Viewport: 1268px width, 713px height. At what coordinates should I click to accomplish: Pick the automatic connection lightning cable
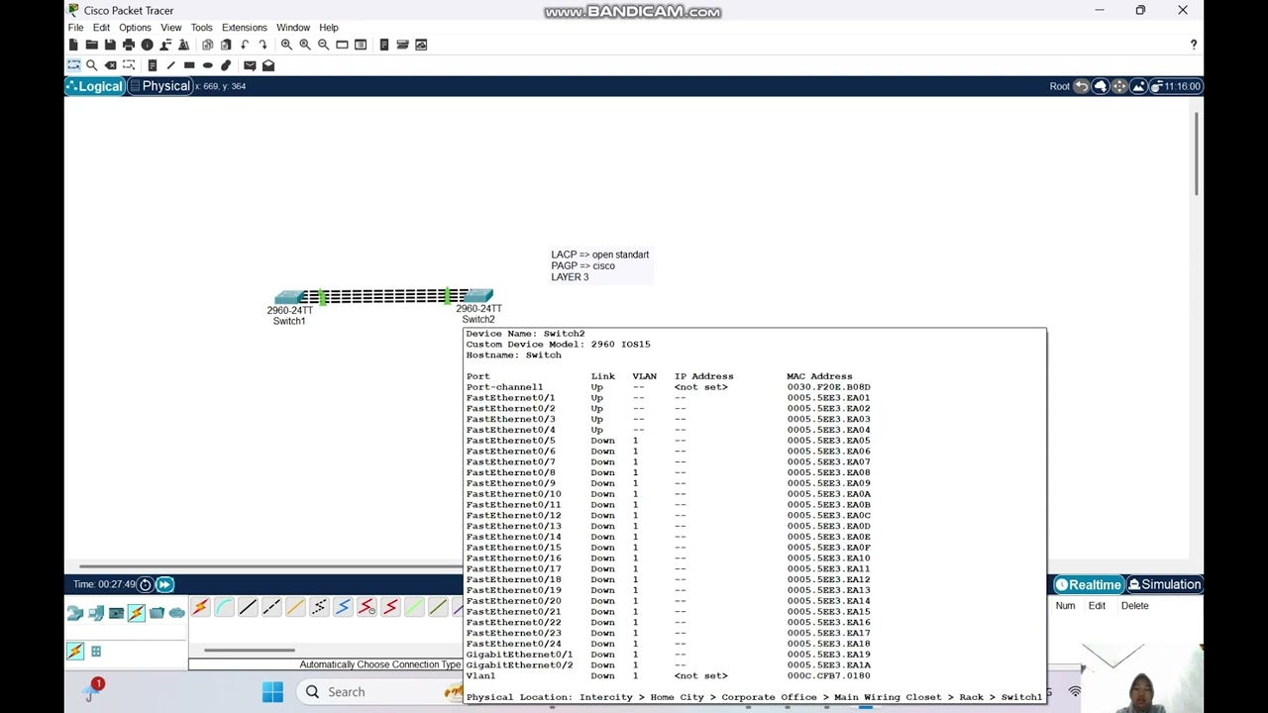click(x=200, y=607)
